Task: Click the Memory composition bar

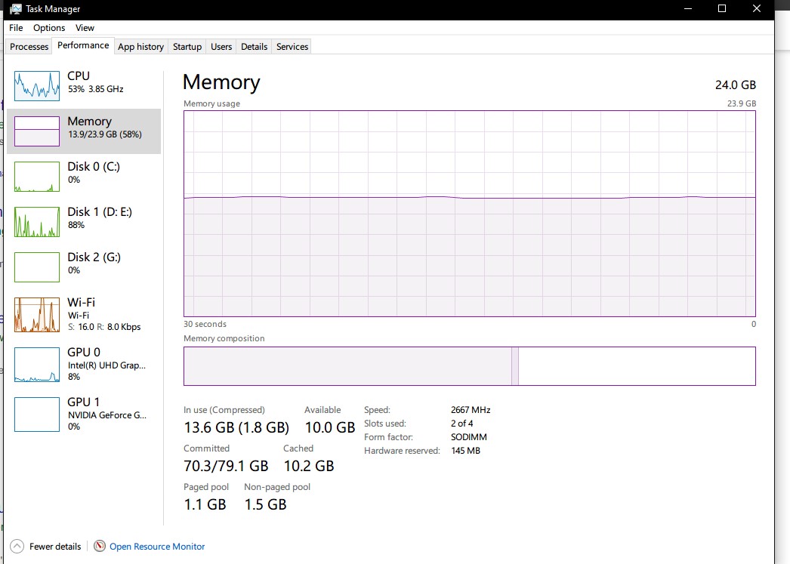Action: tap(469, 366)
